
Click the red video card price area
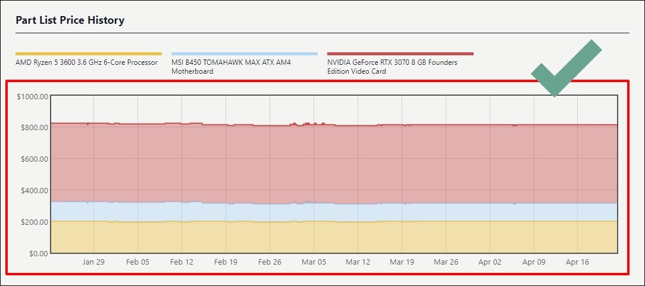[x=334, y=164]
